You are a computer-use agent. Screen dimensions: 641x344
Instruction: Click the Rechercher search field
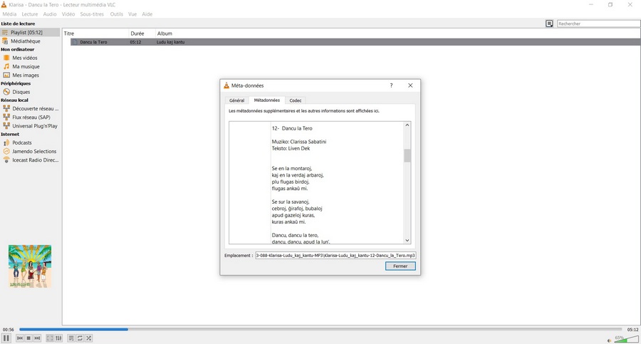[x=597, y=24]
